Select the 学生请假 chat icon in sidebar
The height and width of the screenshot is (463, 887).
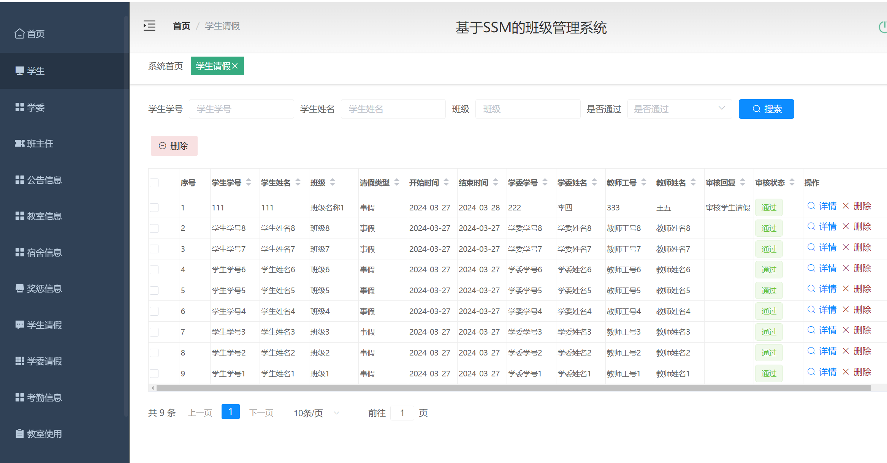point(20,325)
